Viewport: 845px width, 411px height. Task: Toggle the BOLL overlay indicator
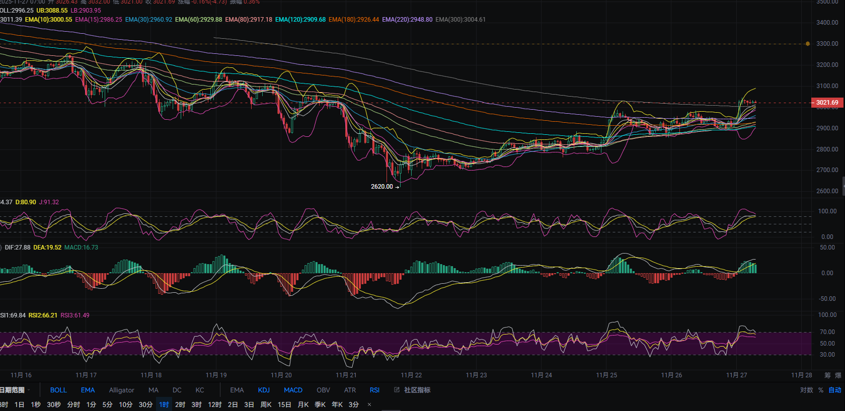[x=58, y=390]
